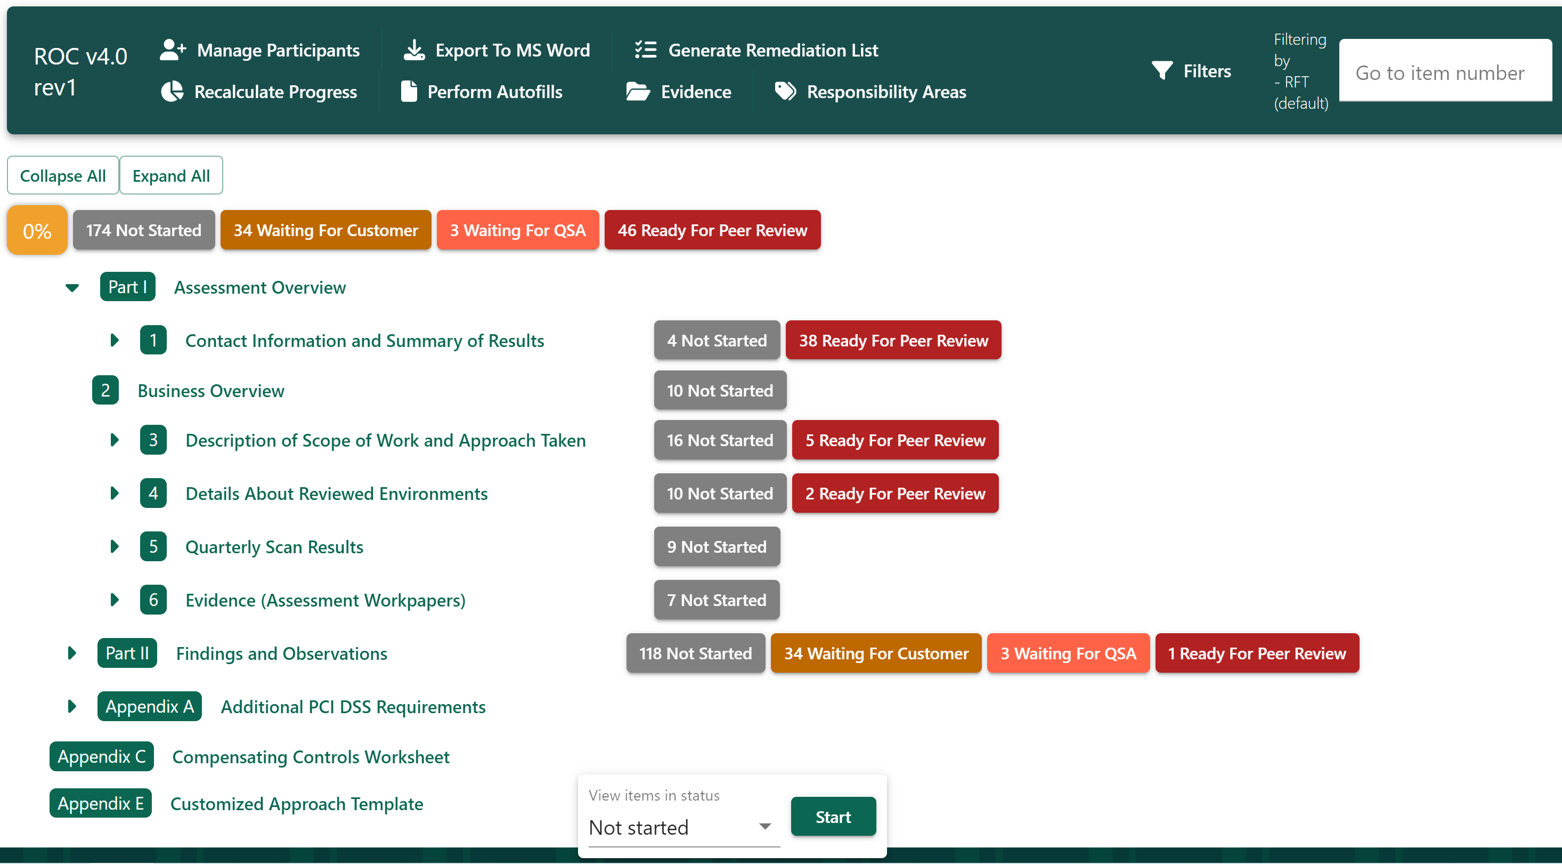Click the green Start button
Image resolution: width=1562 pixels, height=864 pixels.
pos(833,817)
